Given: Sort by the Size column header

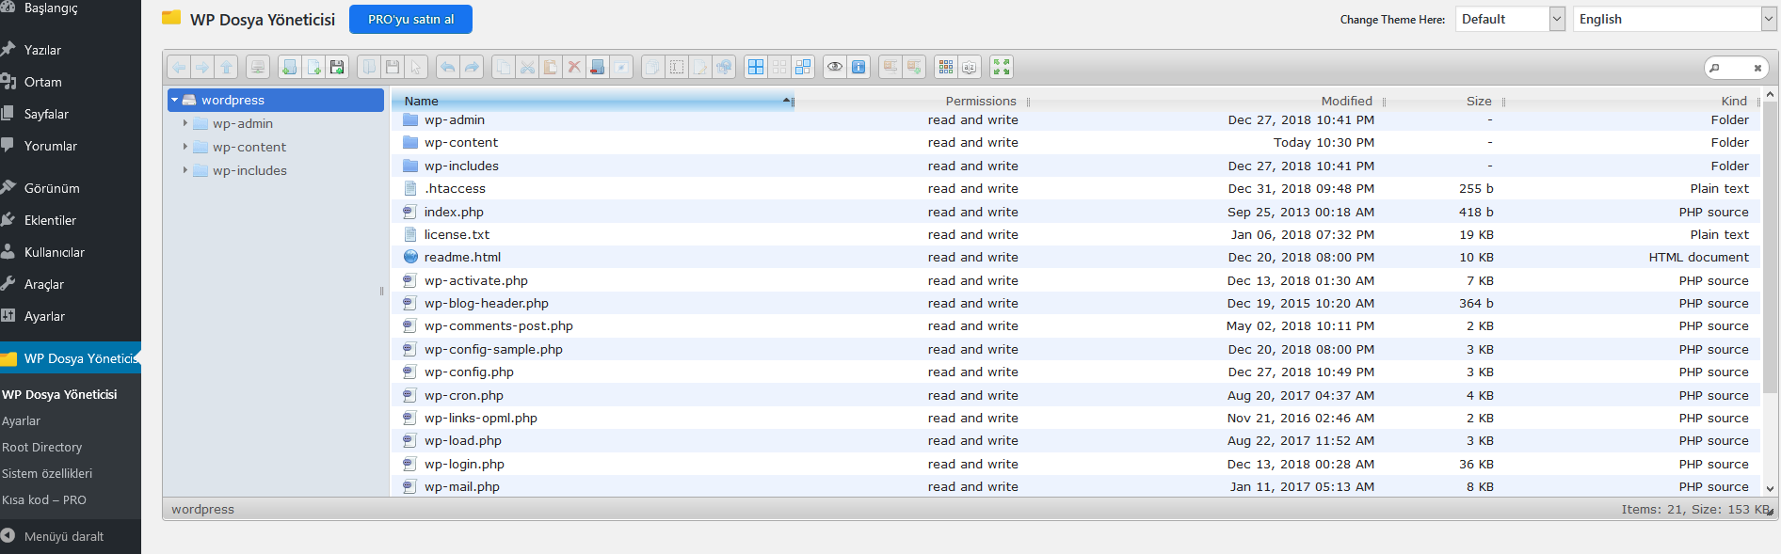Looking at the screenshot, I should point(1444,101).
